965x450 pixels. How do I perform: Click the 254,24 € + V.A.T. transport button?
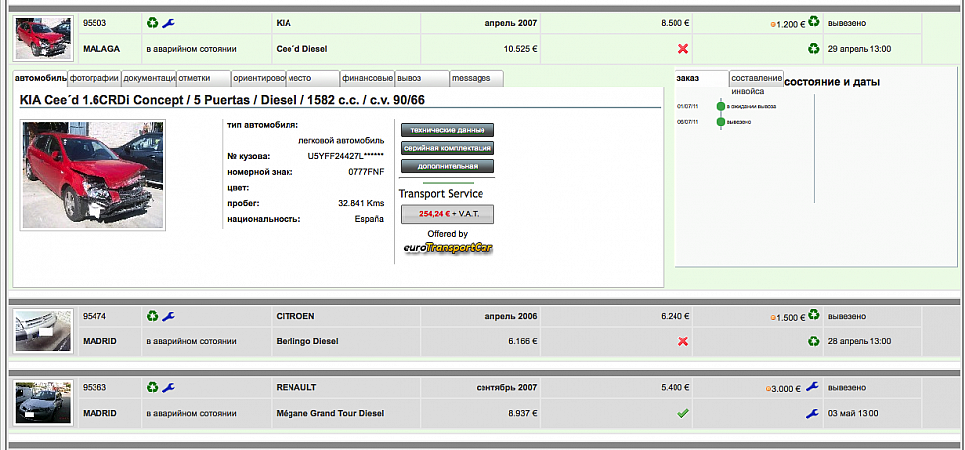pyautogui.click(x=448, y=214)
